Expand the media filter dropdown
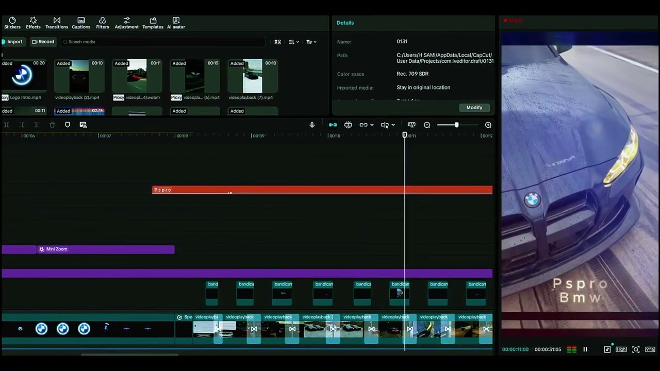Image resolution: width=660 pixels, height=371 pixels. coord(311,42)
